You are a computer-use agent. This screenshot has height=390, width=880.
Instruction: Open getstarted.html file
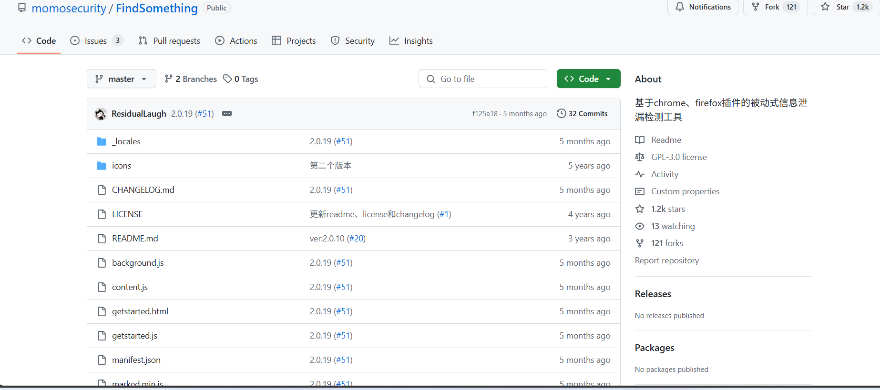pos(140,311)
